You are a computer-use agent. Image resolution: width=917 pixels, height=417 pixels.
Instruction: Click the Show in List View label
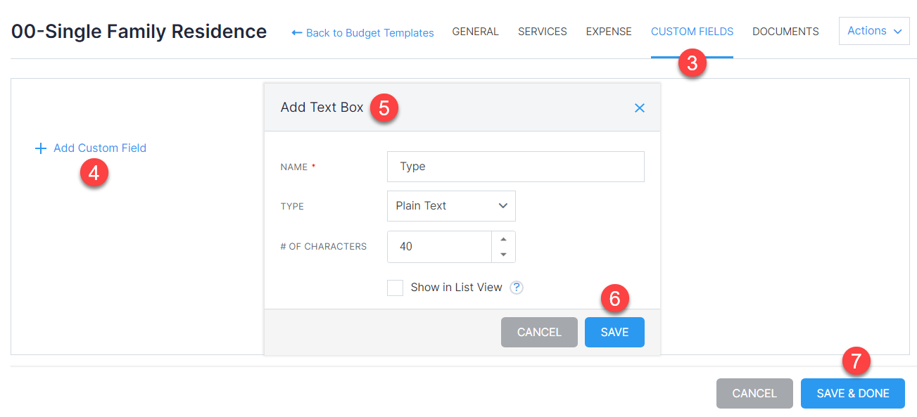pyautogui.click(x=456, y=287)
